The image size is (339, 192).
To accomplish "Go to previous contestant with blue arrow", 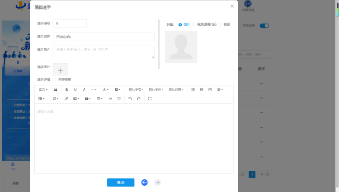I will [145, 183].
